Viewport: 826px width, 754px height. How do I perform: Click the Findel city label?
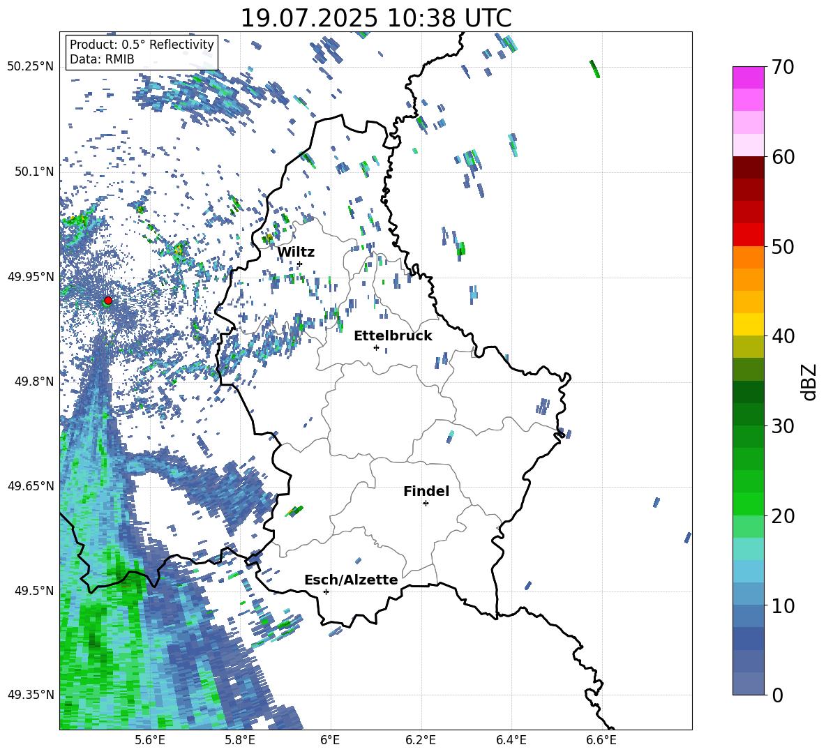coord(426,491)
